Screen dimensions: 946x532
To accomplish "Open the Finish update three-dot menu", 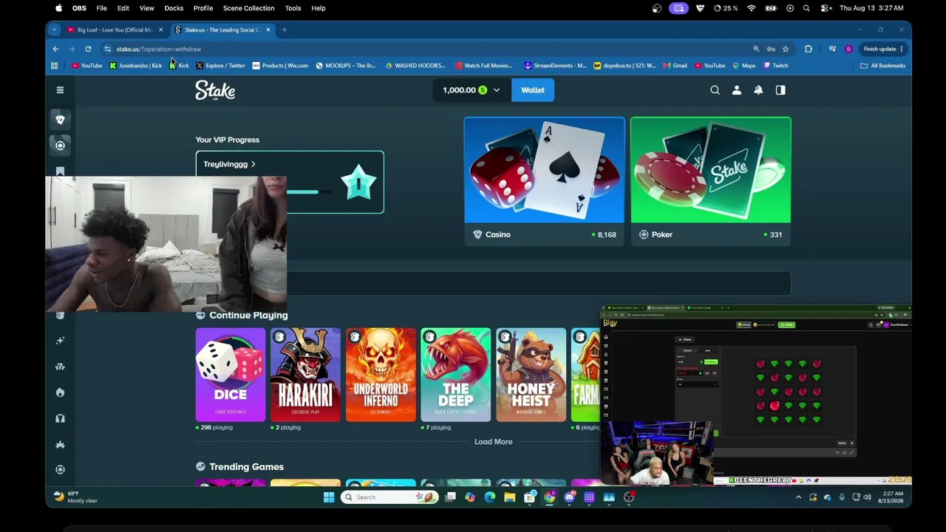I will (902, 49).
